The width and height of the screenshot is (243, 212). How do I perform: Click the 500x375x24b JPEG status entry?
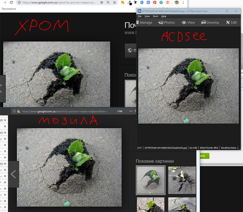click(x=209, y=148)
